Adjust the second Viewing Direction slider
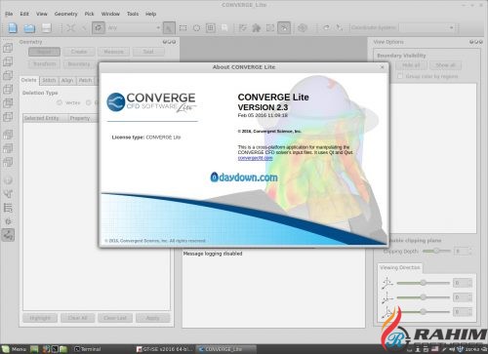 pos(423,297)
